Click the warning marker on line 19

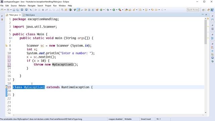(x=6, y=87)
